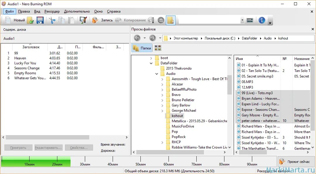Select file 05. Secret smile.mp3
This screenshot has width=316, height=174.
[x=257, y=76]
